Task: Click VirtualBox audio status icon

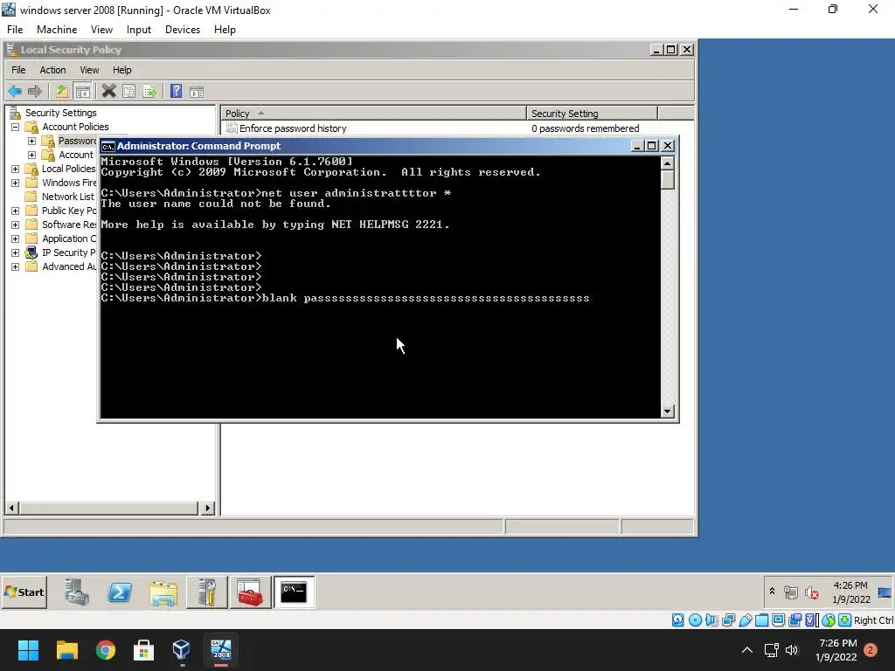Action: pyautogui.click(x=711, y=620)
